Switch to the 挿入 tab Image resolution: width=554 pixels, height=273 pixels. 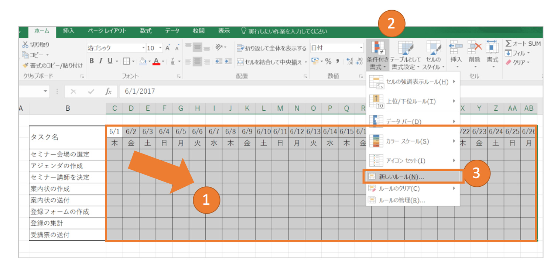(x=69, y=31)
